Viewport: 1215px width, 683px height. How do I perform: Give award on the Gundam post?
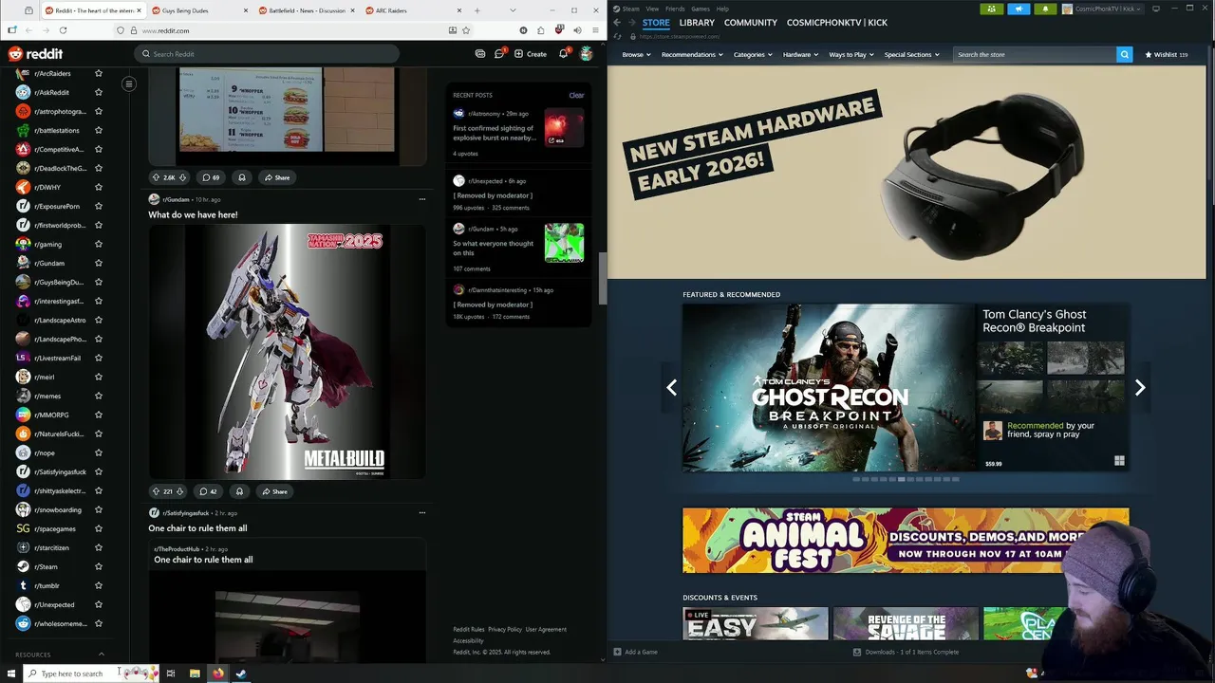tap(239, 491)
